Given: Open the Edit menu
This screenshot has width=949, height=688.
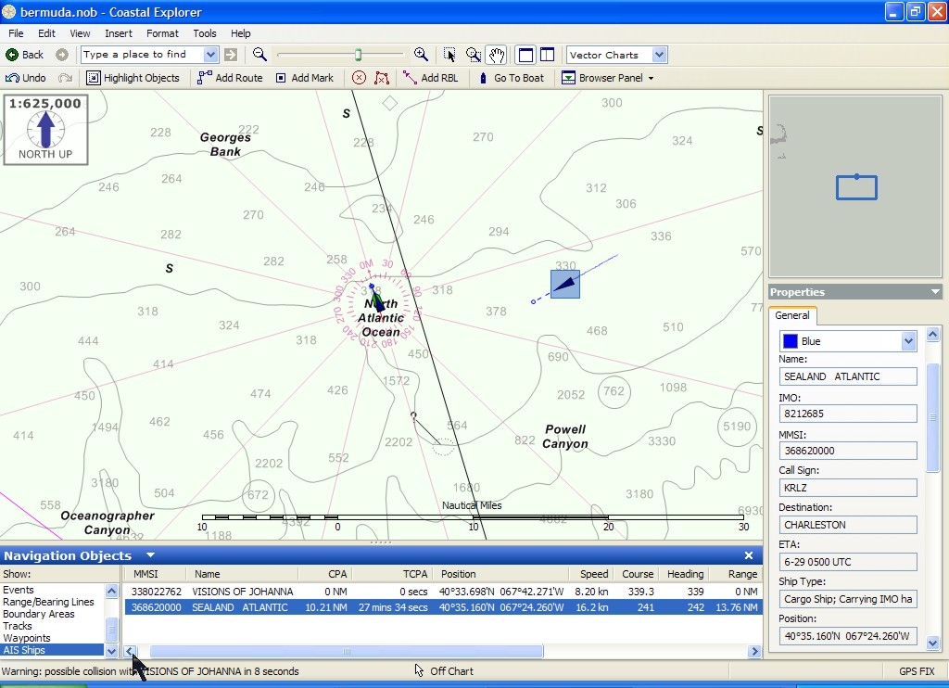Looking at the screenshot, I should 46,33.
